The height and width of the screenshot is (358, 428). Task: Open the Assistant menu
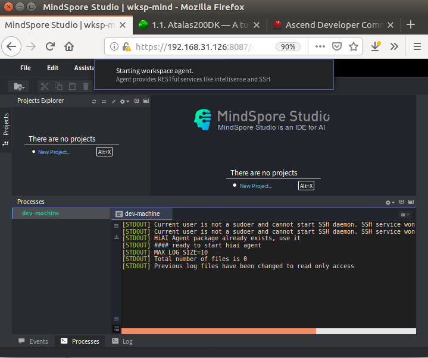[84, 68]
